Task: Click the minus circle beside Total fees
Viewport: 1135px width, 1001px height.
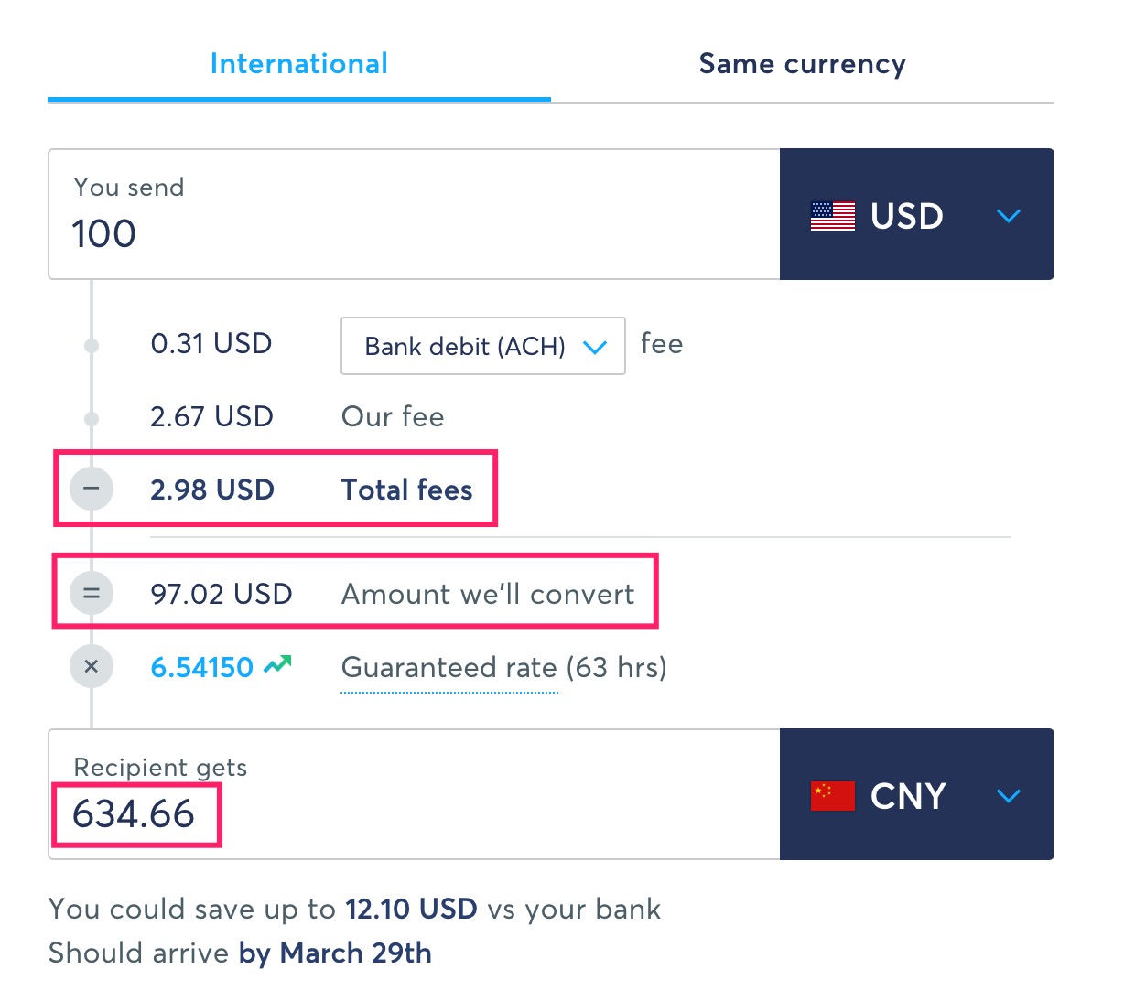Action: tap(91, 489)
